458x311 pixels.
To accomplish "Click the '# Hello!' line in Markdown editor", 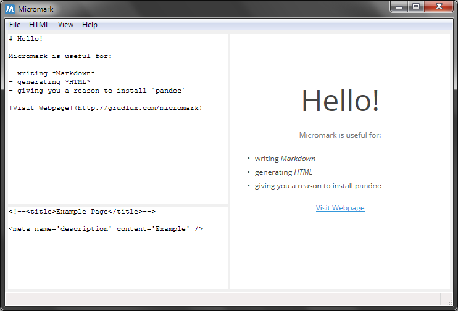I will click(26, 39).
